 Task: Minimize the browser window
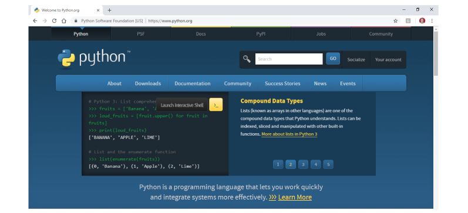[404, 10]
